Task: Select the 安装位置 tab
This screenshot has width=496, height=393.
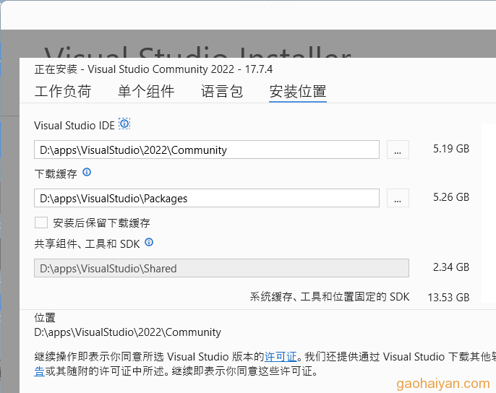Action: coord(298,91)
